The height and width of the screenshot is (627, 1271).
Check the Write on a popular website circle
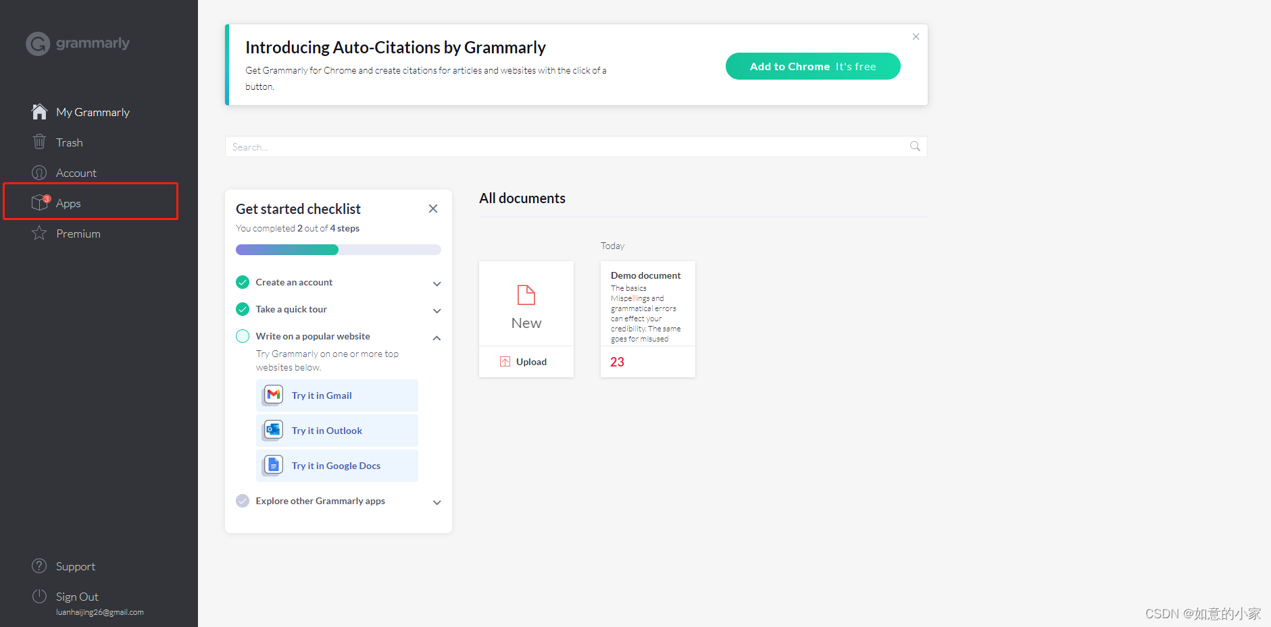click(243, 336)
